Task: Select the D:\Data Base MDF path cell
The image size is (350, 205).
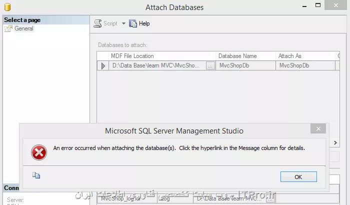Action: point(157,65)
